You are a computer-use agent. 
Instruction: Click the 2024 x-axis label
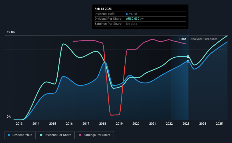tap(203, 124)
